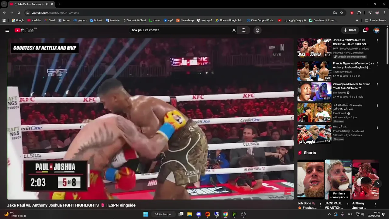Open the Chrome three-dot menu
The width and height of the screenshot is (389, 219).
385,13
